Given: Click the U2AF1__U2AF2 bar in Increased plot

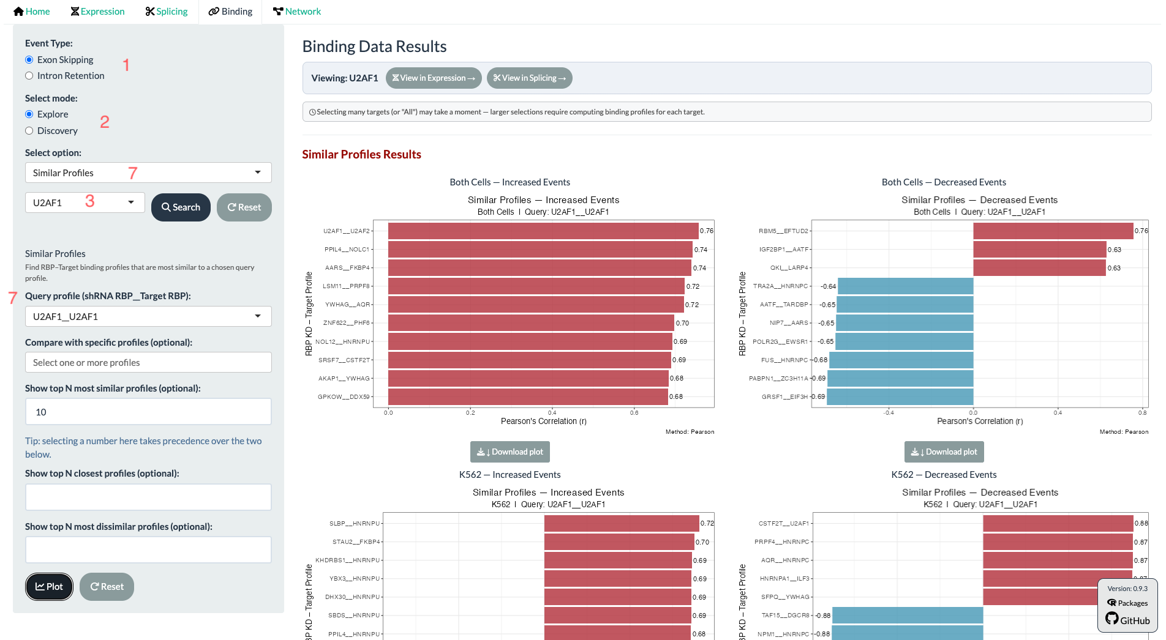Looking at the screenshot, I should [x=543, y=231].
